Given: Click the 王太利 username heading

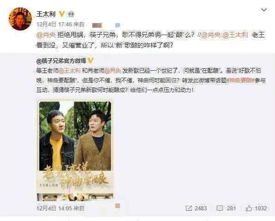Looking at the screenshot, I should pyautogui.click(x=46, y=14).
